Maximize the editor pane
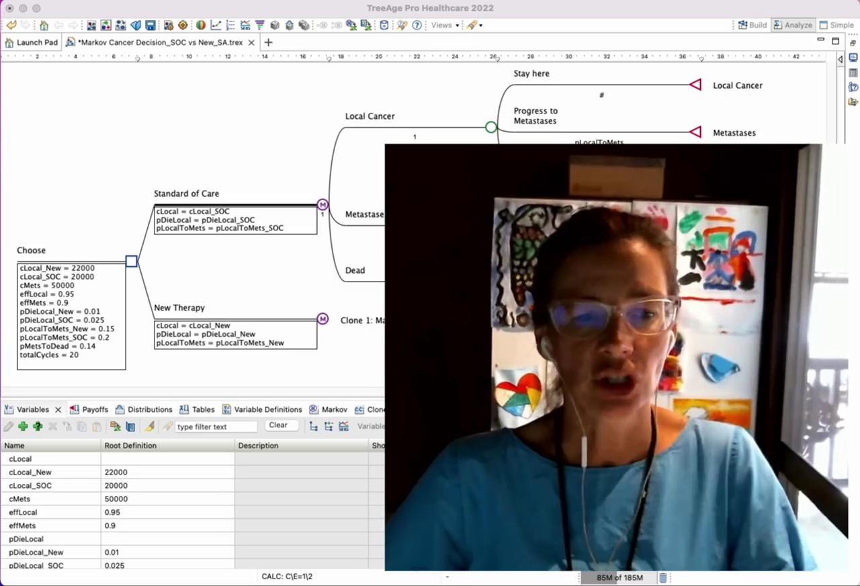This screenshot has height=586, width=860. point(835,41)
